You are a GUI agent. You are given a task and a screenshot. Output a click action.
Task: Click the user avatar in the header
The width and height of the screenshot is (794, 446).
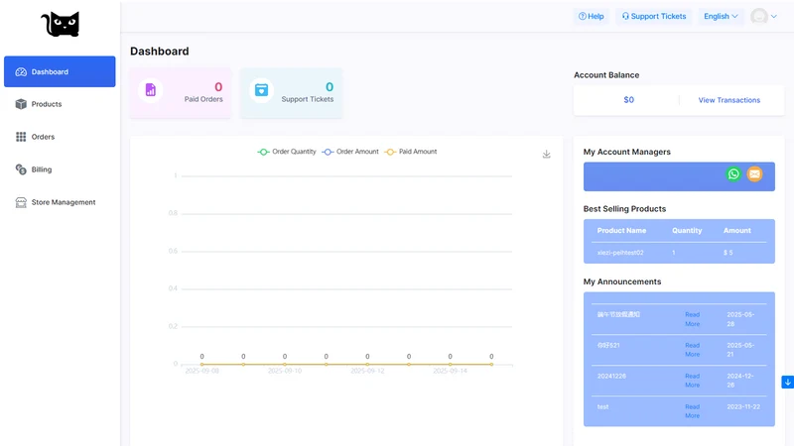pos(759,16)
